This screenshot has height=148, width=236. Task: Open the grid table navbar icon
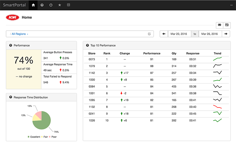[68, 5]
